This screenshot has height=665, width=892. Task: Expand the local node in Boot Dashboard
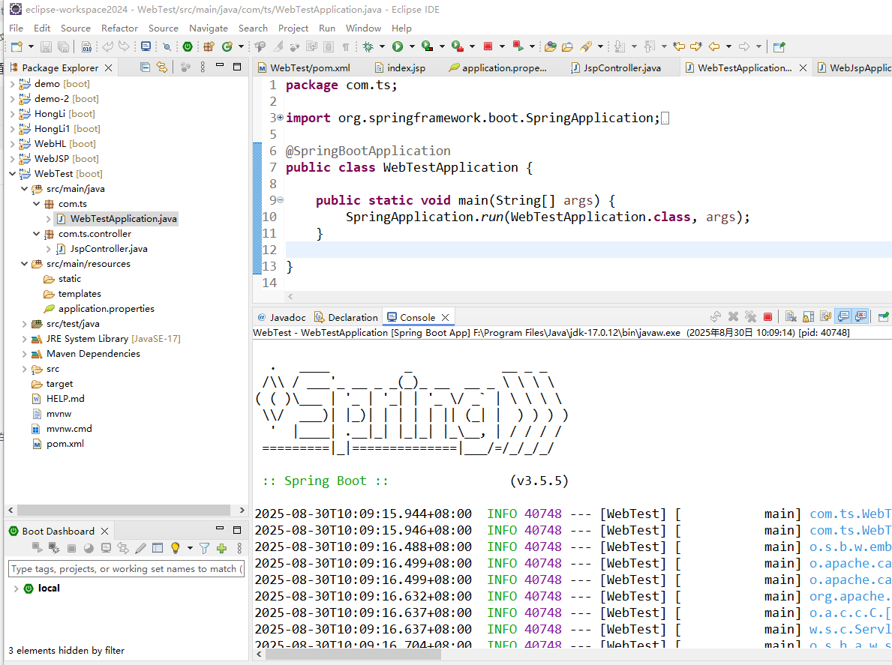[17, 588]
